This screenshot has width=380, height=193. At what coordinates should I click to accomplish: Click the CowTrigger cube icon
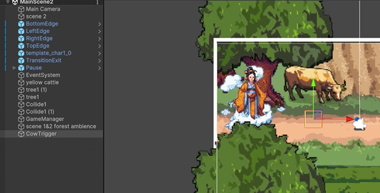pos(21,134)
